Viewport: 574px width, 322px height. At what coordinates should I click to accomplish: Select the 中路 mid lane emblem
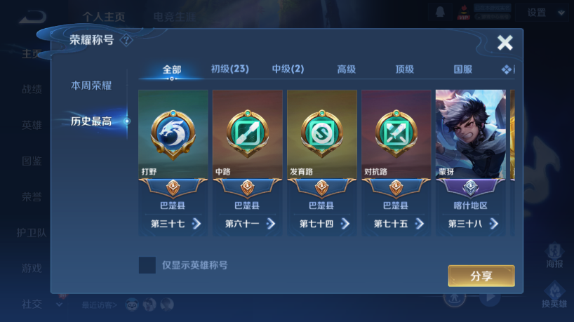[x=248, y=133]
